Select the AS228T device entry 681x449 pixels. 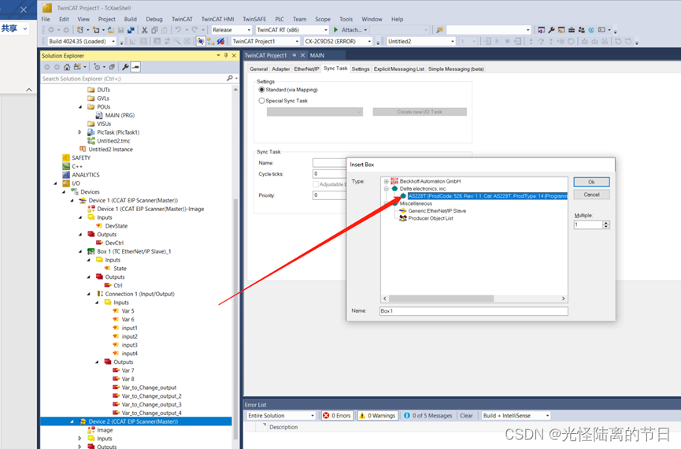(487, 196)
